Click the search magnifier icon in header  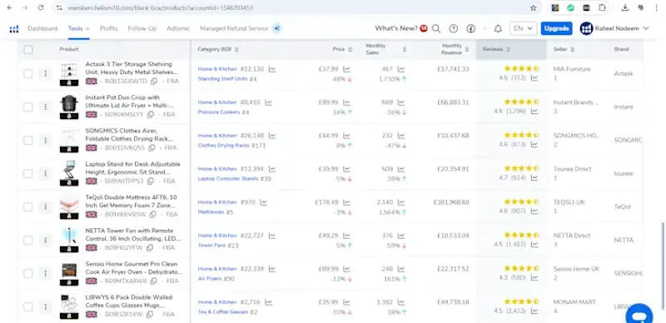pyautogui.click(x=436, y=28)
